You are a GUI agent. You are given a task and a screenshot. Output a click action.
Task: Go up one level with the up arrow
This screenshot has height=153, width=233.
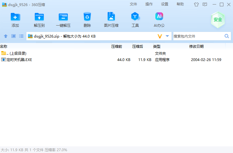click(6, 36)
